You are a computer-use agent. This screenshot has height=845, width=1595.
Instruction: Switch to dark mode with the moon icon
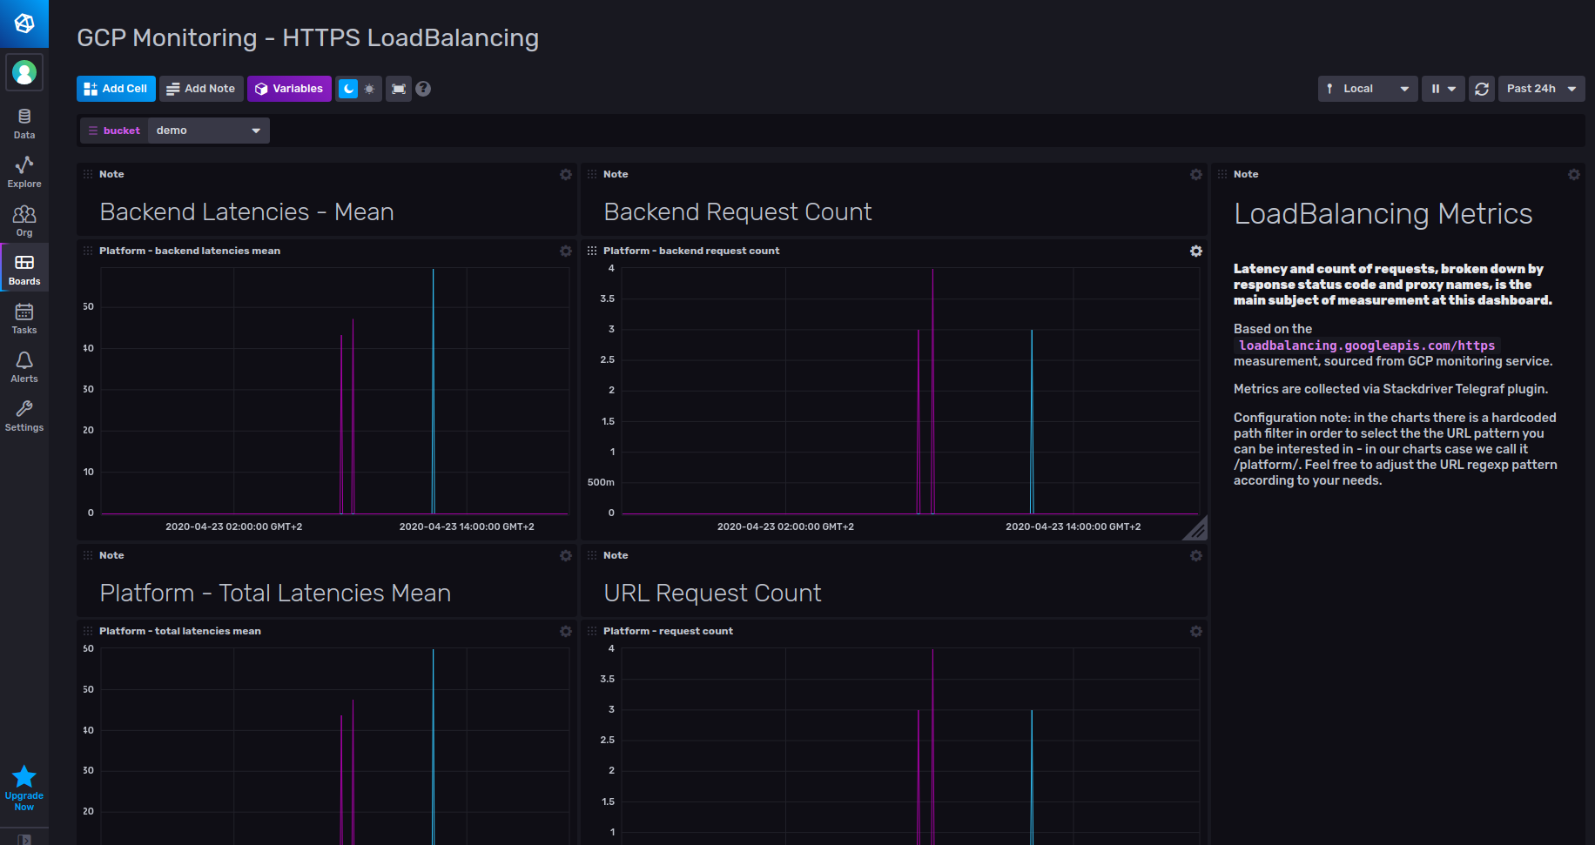348,89
